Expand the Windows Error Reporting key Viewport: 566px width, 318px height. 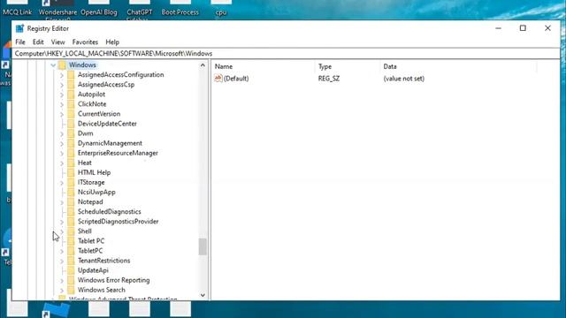pyautogui.click(x=62, y=280)
